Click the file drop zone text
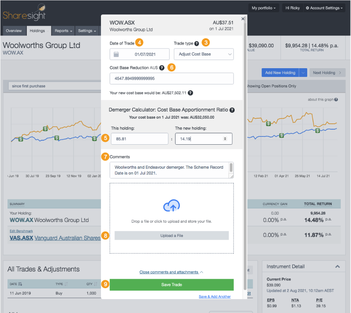Screen dimensions: 351x313 [172, 221]
